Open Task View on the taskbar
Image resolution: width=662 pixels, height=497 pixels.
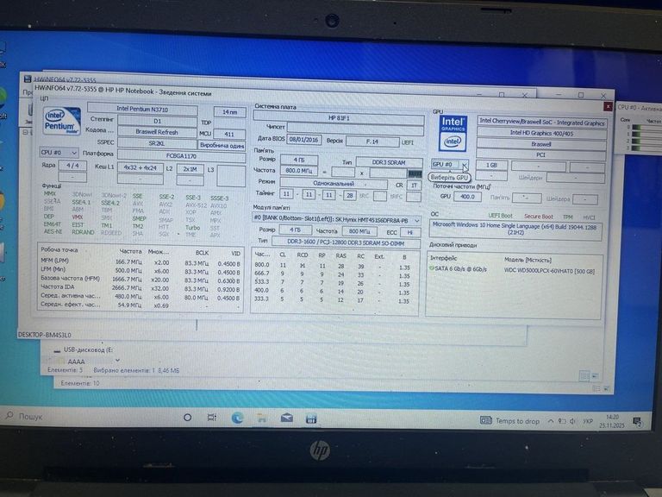click(212, 418)
